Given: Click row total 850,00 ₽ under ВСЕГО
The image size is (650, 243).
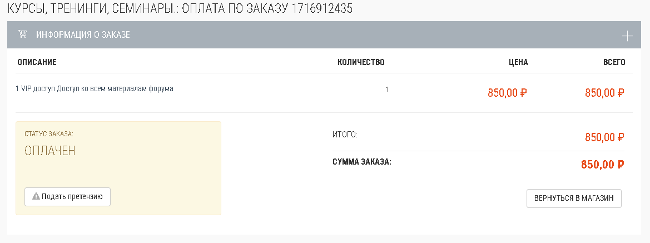Looking at the screenshot, I should point(604,93).
